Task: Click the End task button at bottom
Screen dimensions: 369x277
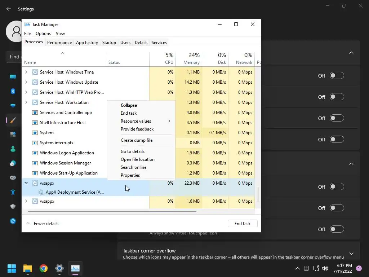Action: 243,224
